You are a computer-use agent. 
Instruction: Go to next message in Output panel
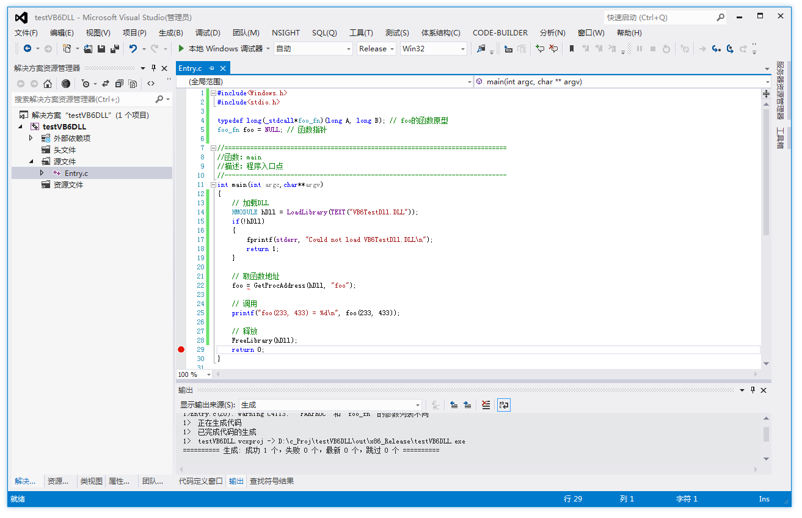(467, 404)
